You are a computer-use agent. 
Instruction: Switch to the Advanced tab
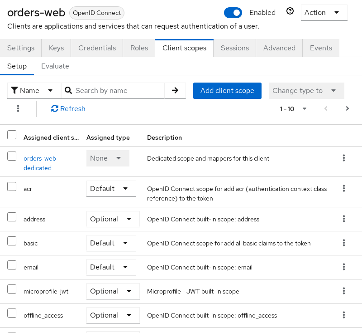[279, 48]
